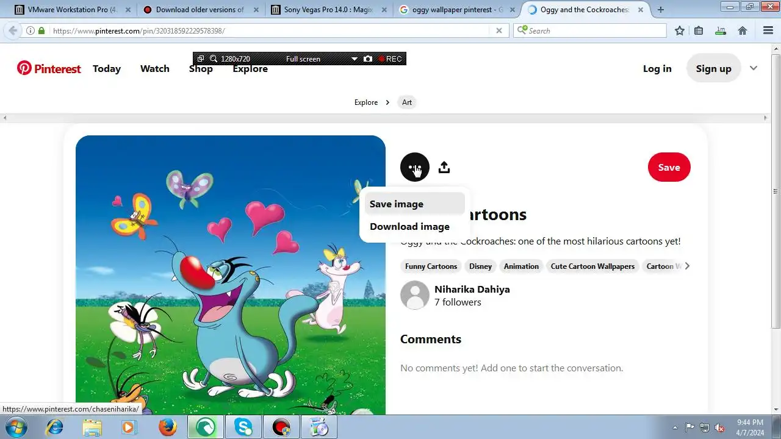The width and height of the screenshot is (781, 439).
Task: Click the Sign up button
Action: tap(713, 68)
